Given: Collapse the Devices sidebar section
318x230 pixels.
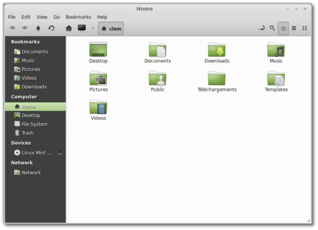Looking at the screenshot, I should coord(21,143).
